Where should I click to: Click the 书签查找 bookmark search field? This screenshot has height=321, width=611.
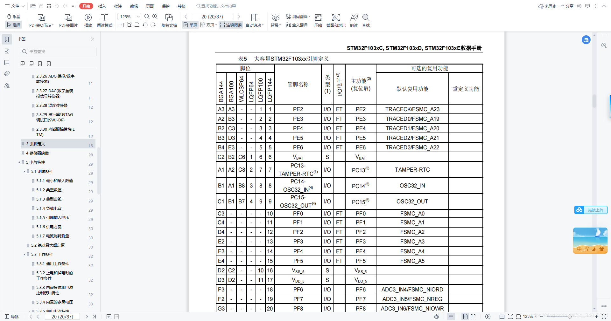pos(57,51)
